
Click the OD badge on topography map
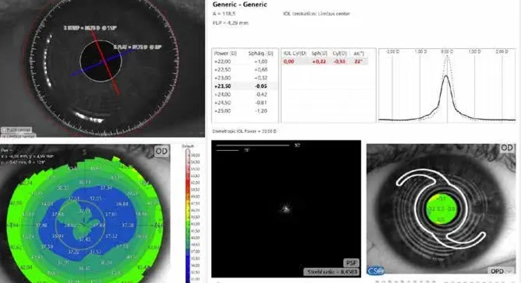coord(161,151)
